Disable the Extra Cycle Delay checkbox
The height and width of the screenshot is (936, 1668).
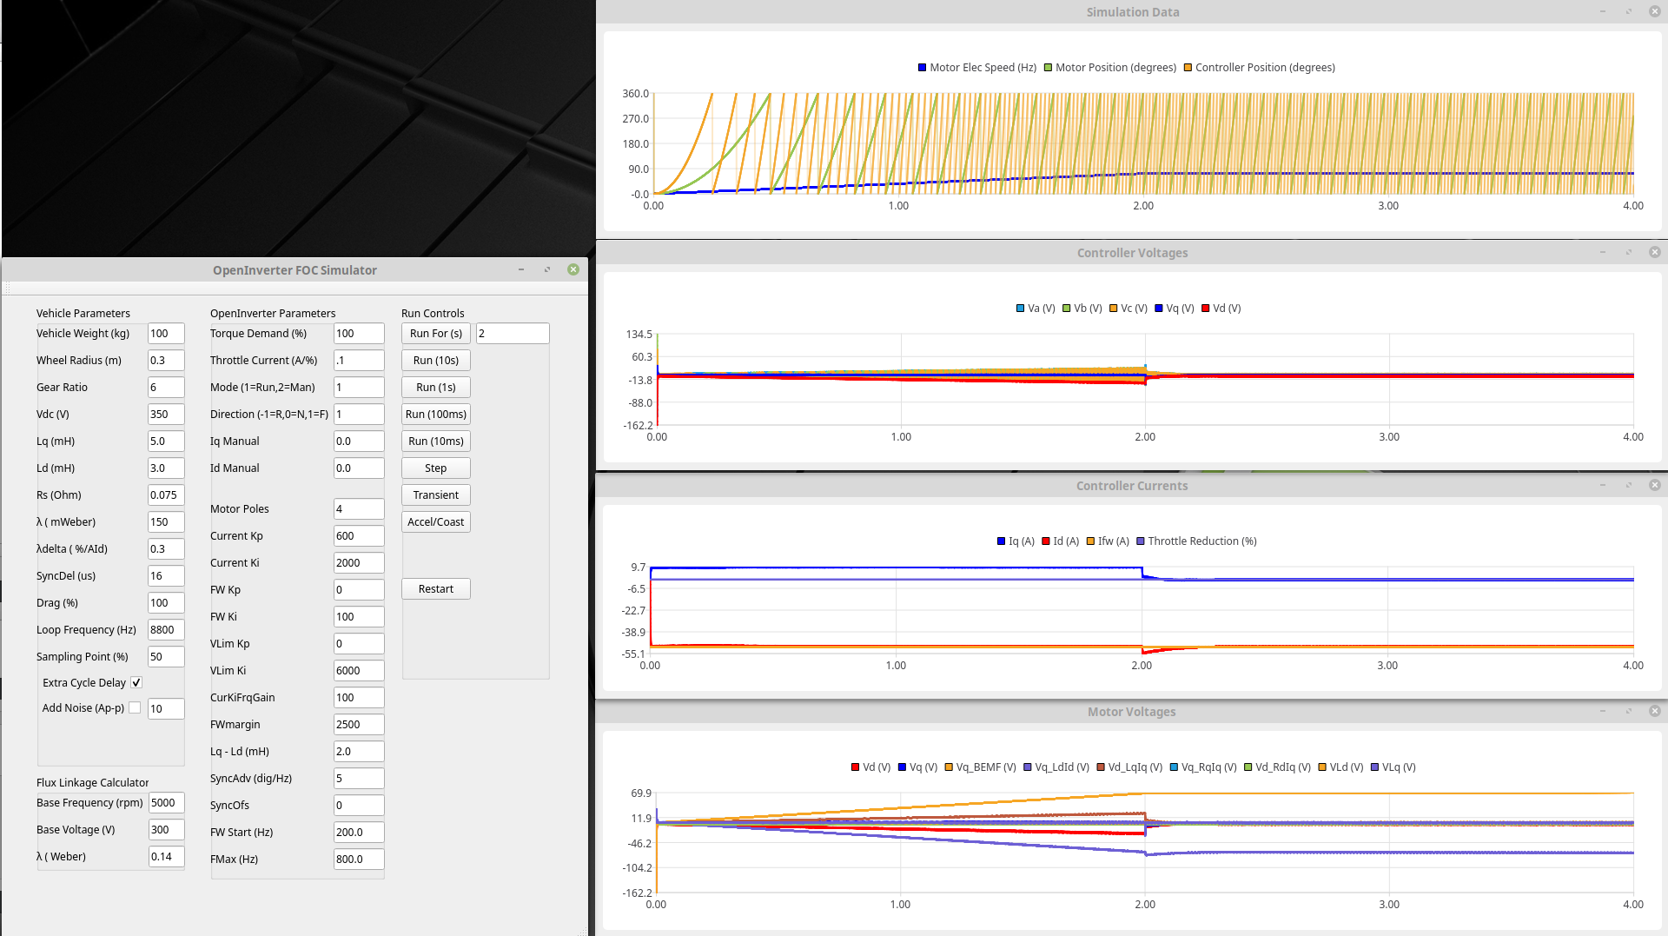136,683
